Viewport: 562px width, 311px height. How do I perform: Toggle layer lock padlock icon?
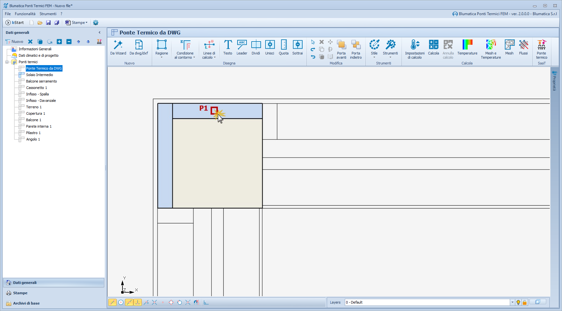pyautogui.click(x=525, y=302)
